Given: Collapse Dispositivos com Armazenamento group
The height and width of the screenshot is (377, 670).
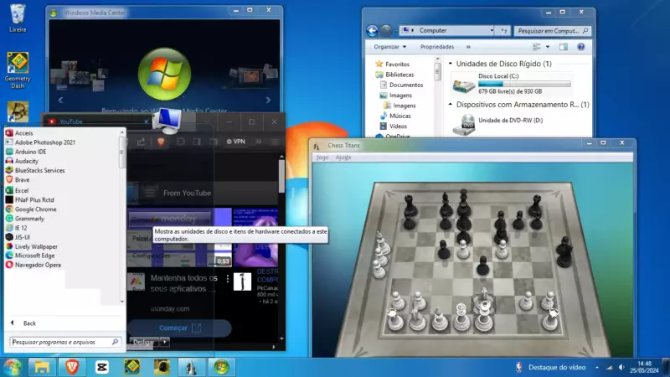Looking at the screenshot, I should (451, 104).
